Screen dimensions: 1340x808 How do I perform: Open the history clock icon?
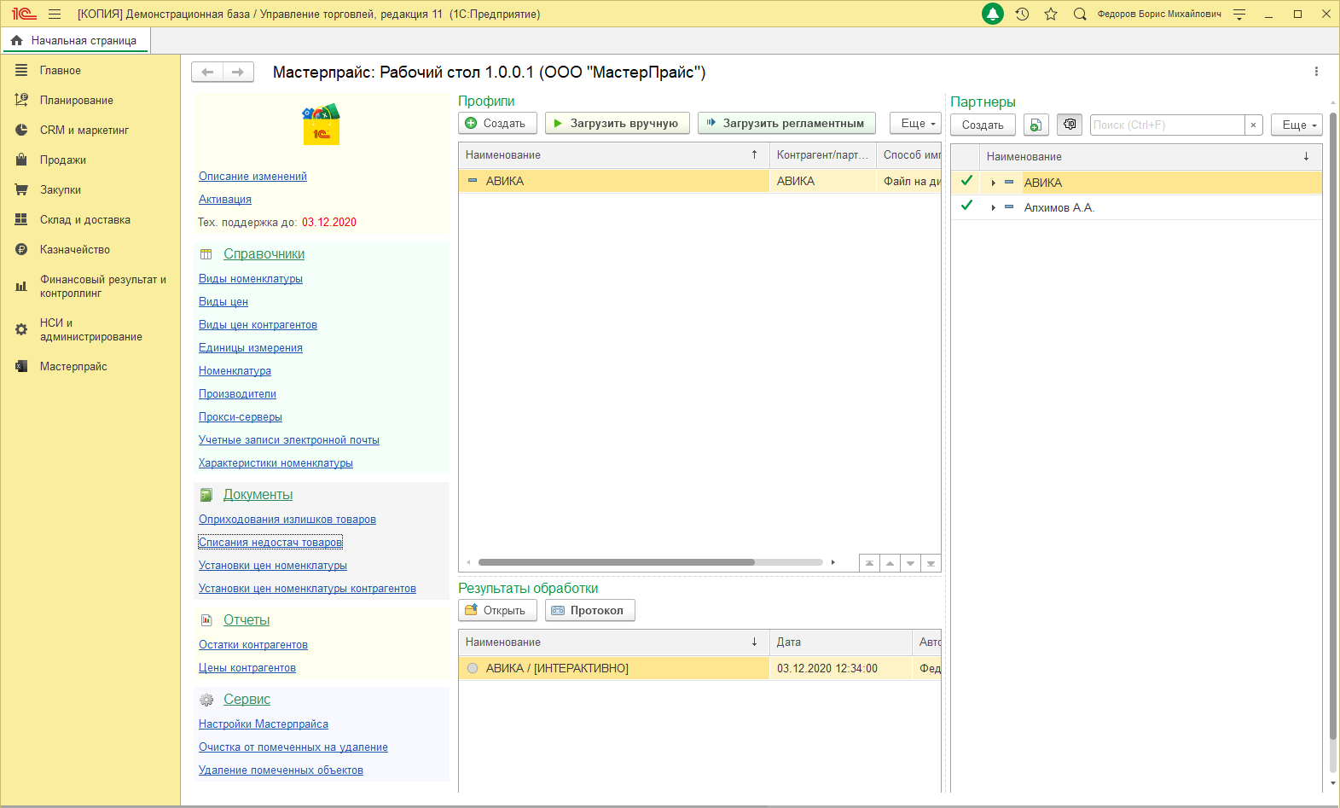tap(1022, 14)
